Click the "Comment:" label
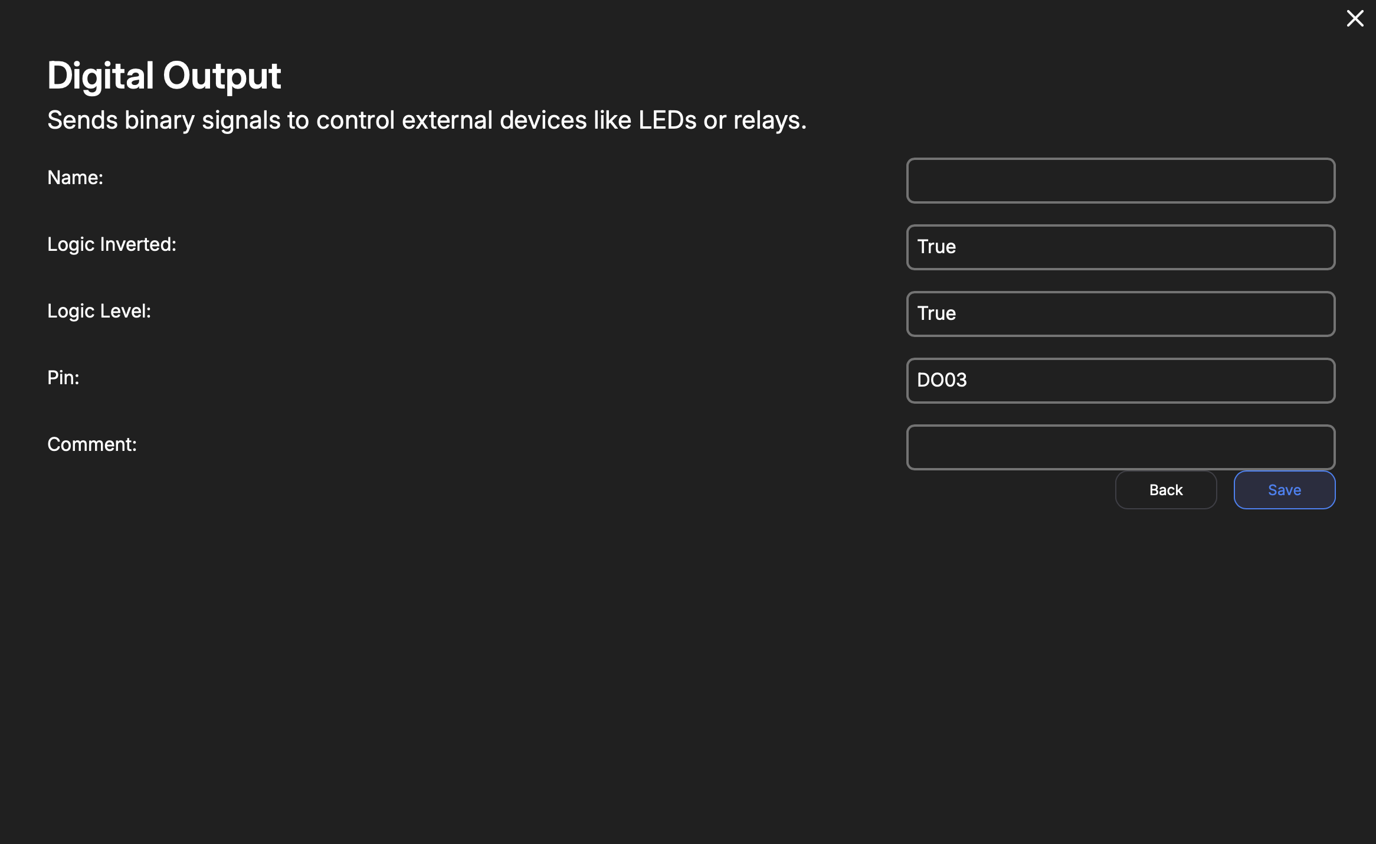Screen dimensions: 1376x844 pos(92,444)
